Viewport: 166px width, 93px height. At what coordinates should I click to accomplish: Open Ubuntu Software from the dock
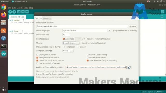point(4,30)
